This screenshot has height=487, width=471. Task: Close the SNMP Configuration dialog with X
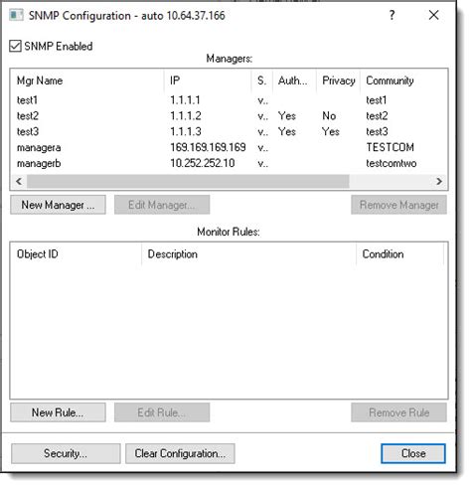tap(433, 15)
